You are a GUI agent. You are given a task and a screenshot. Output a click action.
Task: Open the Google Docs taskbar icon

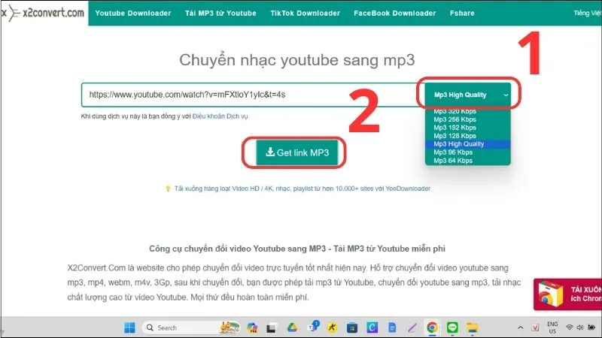pyautogui.click(x=392, y=327)
